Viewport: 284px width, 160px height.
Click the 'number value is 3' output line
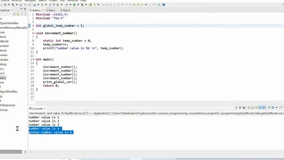(44, 125)
